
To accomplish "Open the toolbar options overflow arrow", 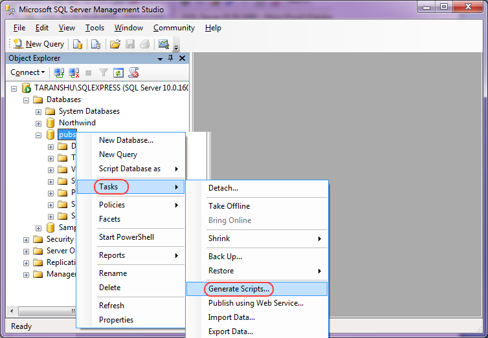I will pos(176,47).
